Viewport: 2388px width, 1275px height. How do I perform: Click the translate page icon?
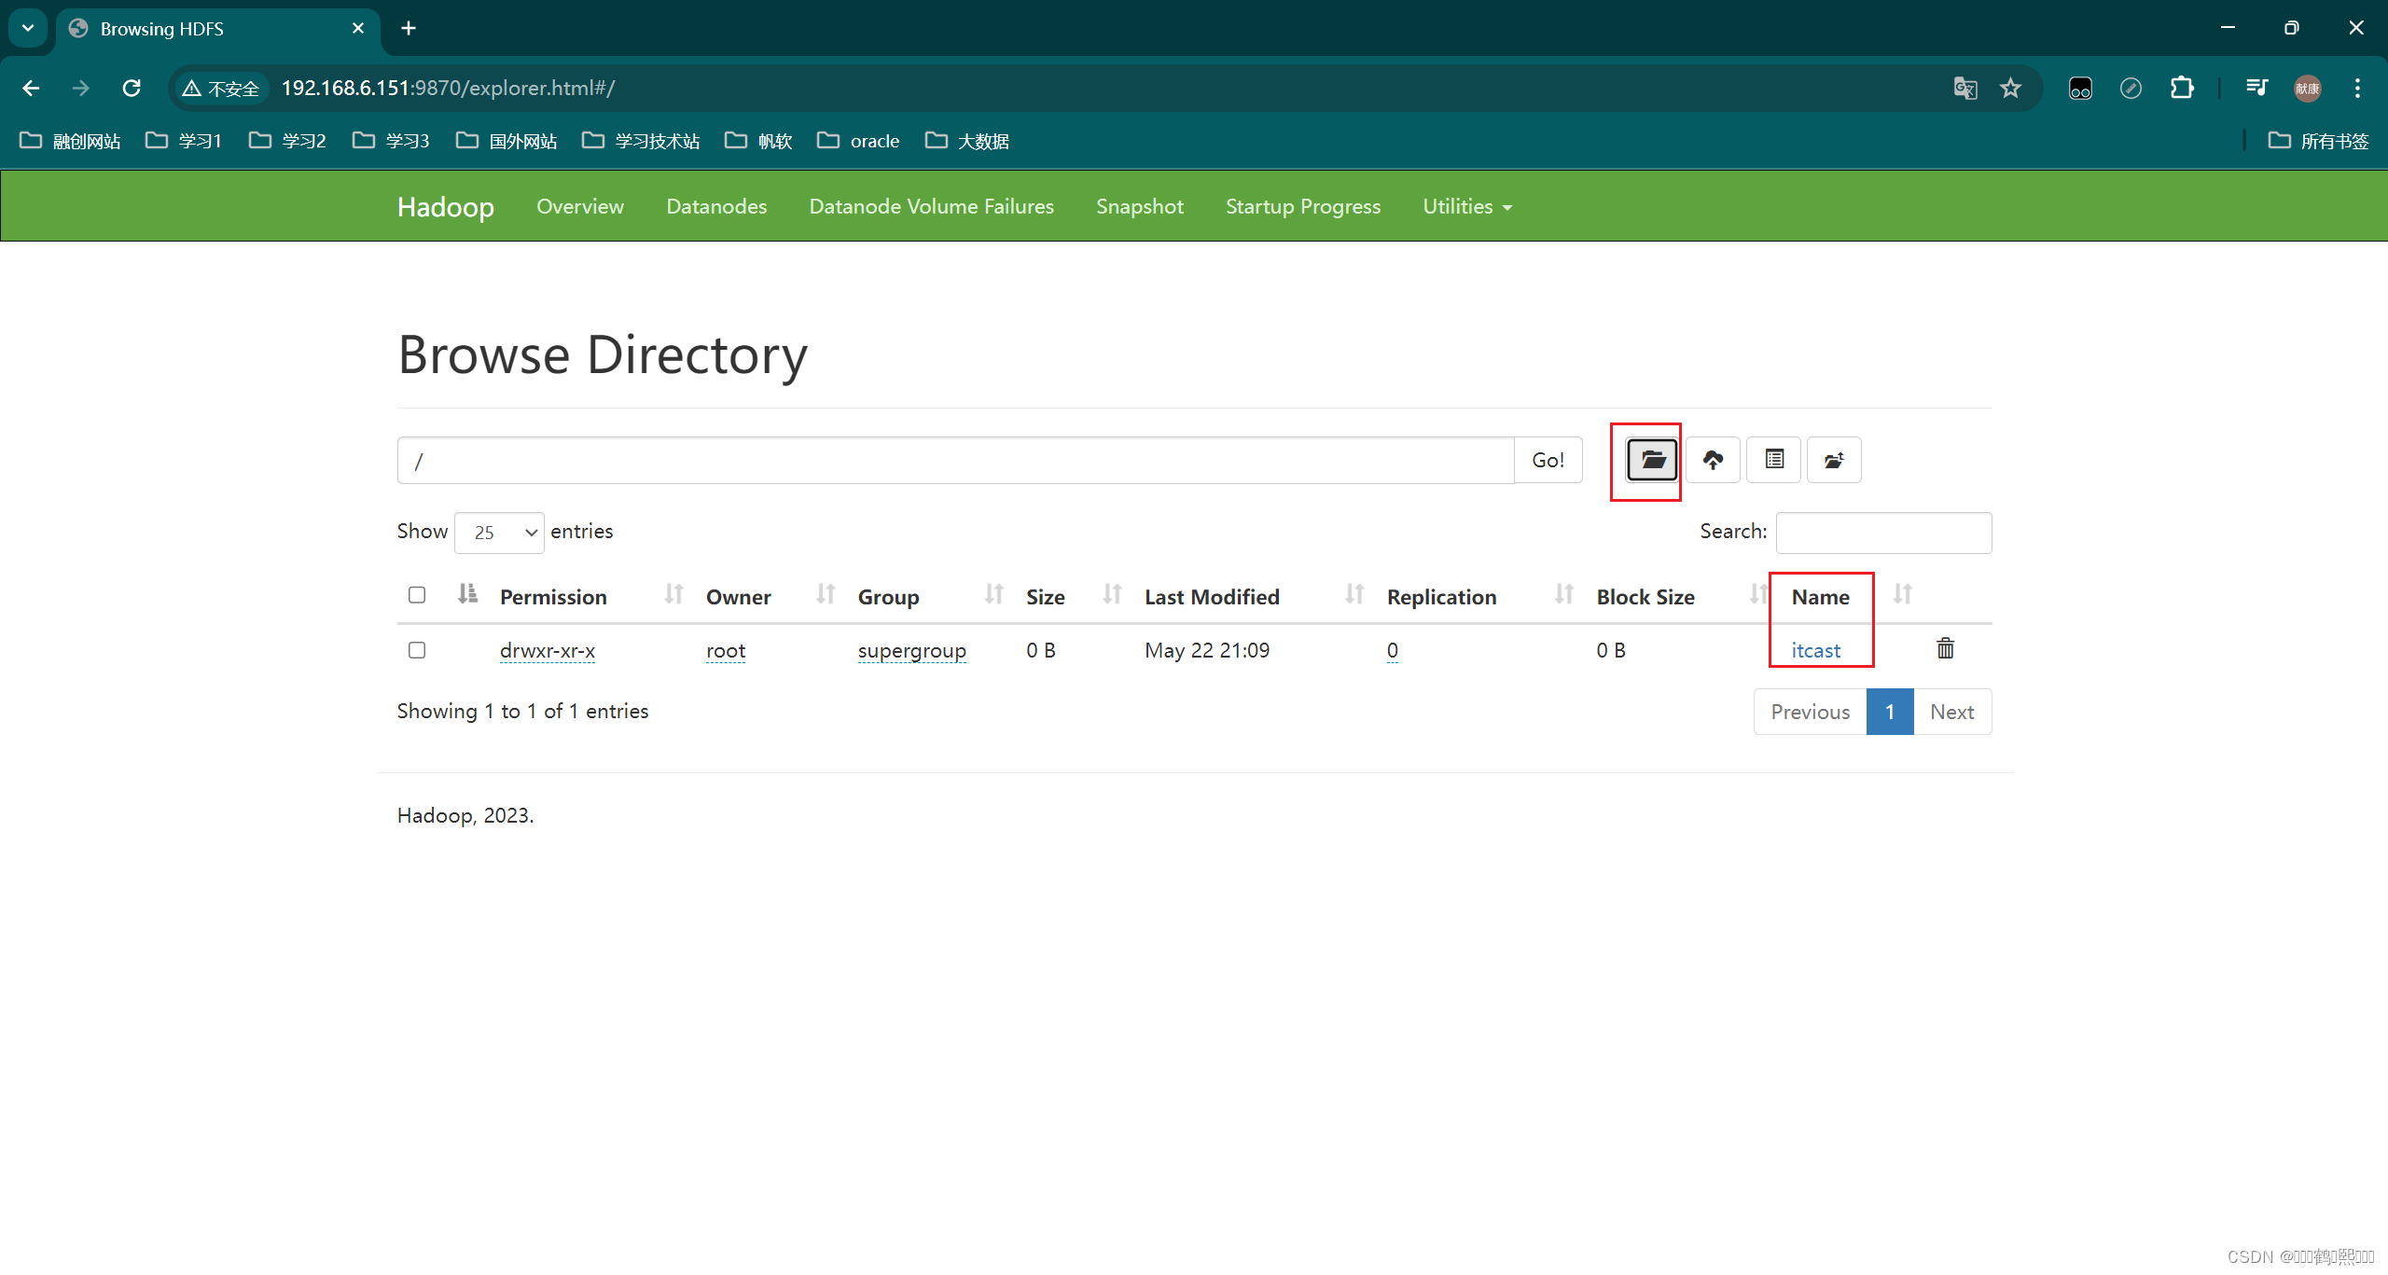click(1965, 88)
